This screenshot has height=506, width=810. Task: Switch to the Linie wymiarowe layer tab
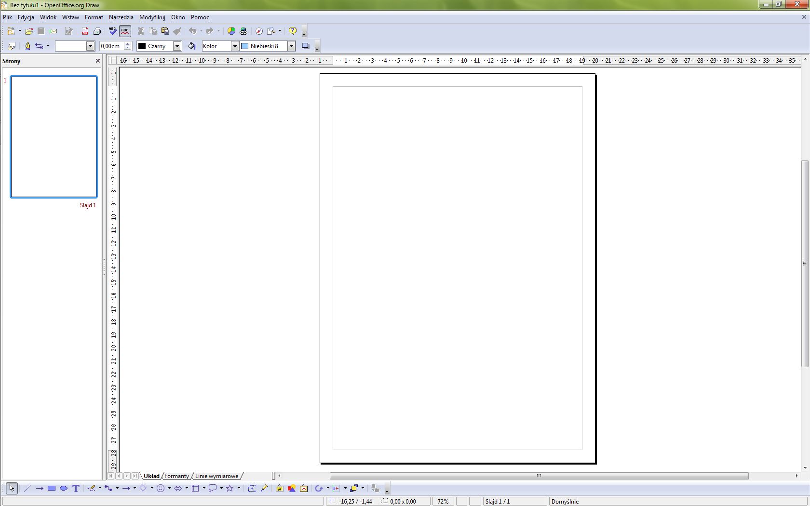(216, 476)
